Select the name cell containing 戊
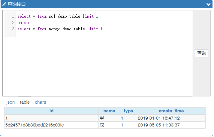 (x=102, y=125)
